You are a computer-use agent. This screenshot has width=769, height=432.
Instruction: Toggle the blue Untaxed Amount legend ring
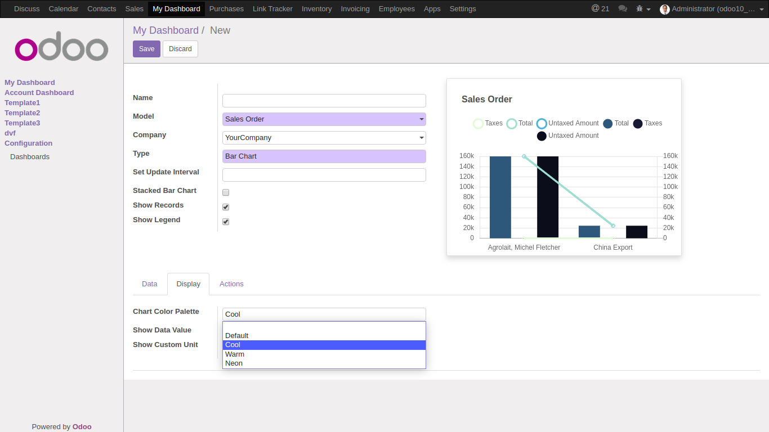pyautogui.click(x=542, y=124)
